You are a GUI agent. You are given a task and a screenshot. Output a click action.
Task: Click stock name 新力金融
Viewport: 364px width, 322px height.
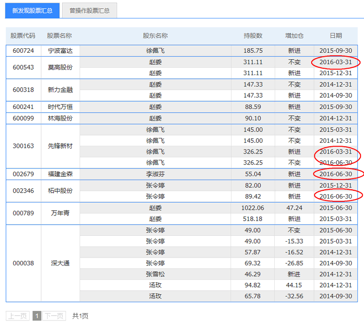point(60,90)
